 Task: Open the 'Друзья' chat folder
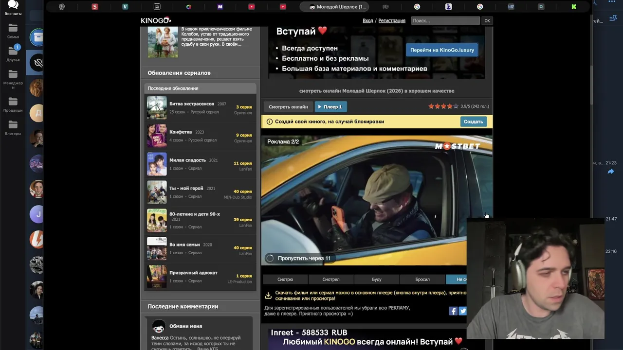[13, 53]
